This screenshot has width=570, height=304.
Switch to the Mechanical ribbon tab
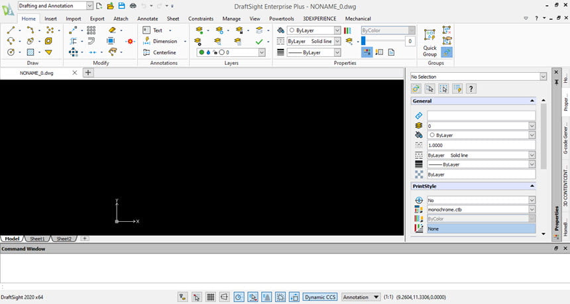[x=358, y=19]
